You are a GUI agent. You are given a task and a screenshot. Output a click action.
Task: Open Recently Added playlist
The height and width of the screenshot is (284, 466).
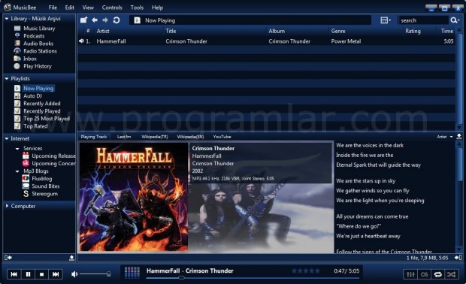coord(41,104)
